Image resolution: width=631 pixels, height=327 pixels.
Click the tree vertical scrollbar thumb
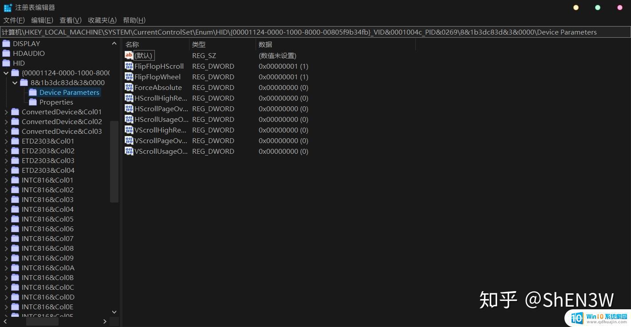coord(114,161)
